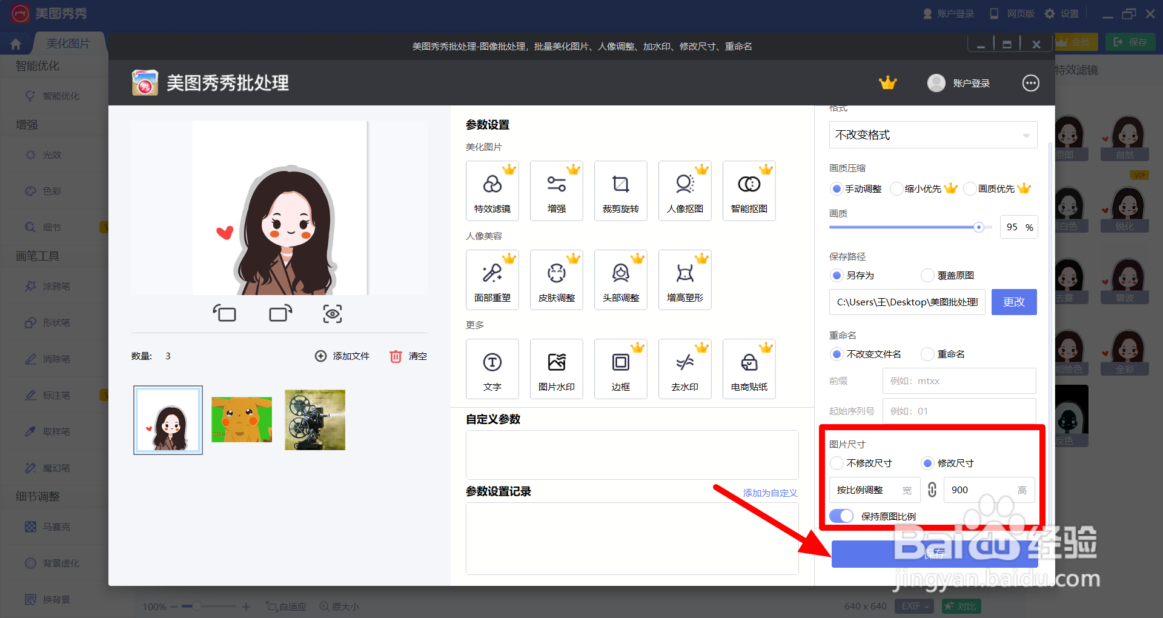Click 更改 to change save path
This screenshot has height=618, width=1163.
pyautogui.click(x=1013, y=302)
